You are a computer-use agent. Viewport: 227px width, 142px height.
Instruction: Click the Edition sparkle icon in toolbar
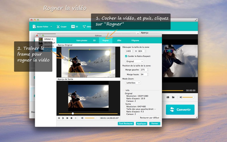tap(84, 27)
